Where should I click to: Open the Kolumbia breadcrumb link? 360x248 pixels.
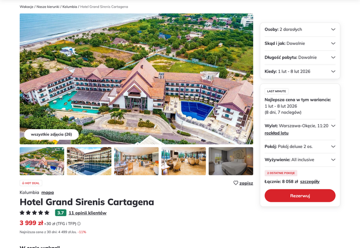70,7
